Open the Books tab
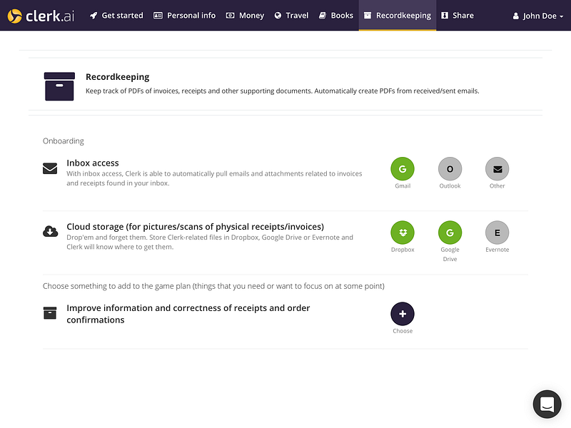The height and width of the screenshot is (428, 571). (335, 15)
